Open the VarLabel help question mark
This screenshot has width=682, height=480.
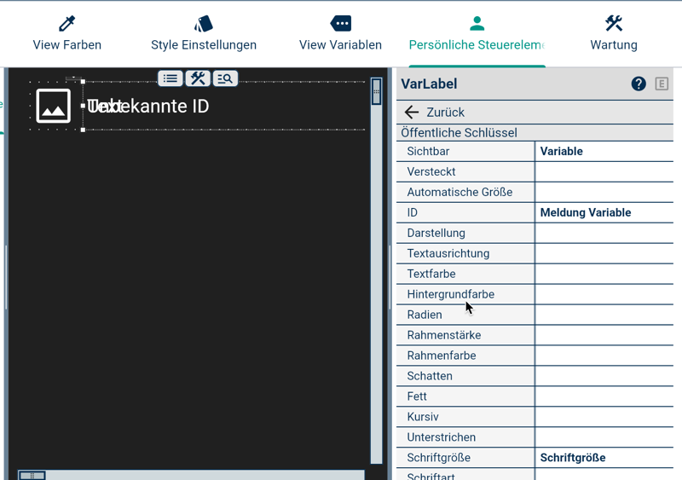[x=639, y=84]
